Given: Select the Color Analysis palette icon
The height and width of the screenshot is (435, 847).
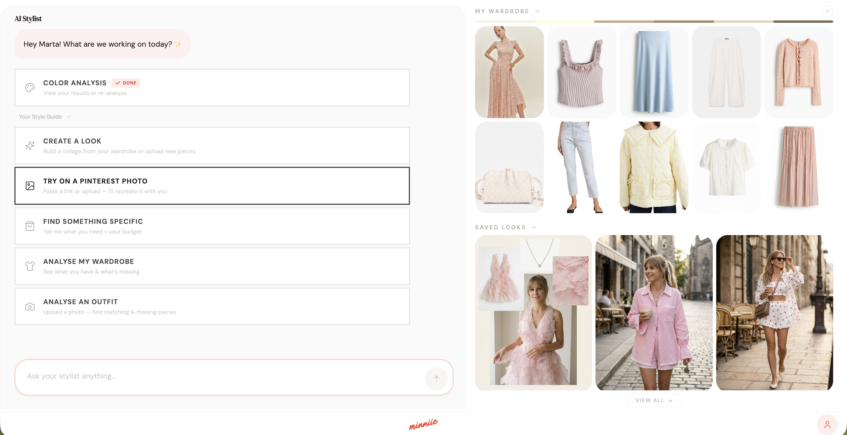Looking at the screenshot, I should click(x=30, y=87).
